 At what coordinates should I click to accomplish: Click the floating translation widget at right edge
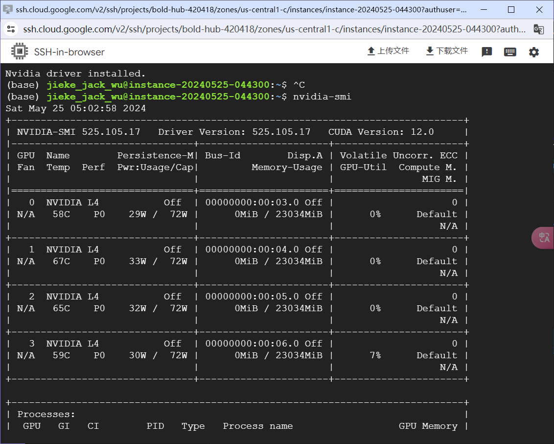[x=543, y=238]
